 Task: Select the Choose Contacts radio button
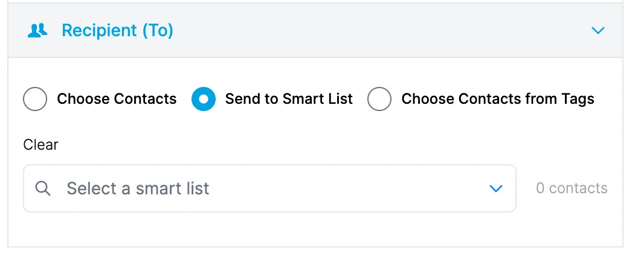click(35, 99)
